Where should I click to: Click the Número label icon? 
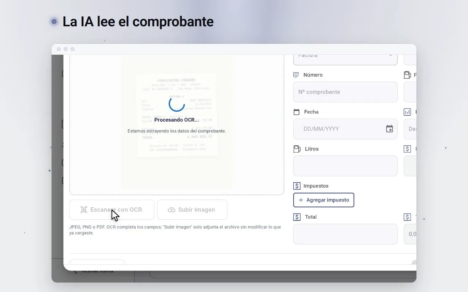pyautogui.click(x=297, y=75)
